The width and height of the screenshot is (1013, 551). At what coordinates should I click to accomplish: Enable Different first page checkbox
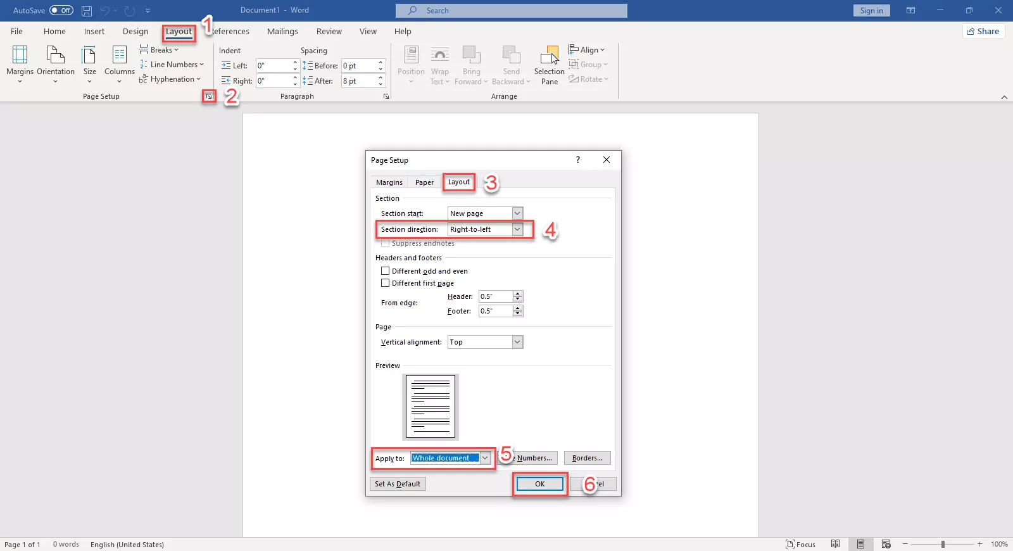click(386, 283)
